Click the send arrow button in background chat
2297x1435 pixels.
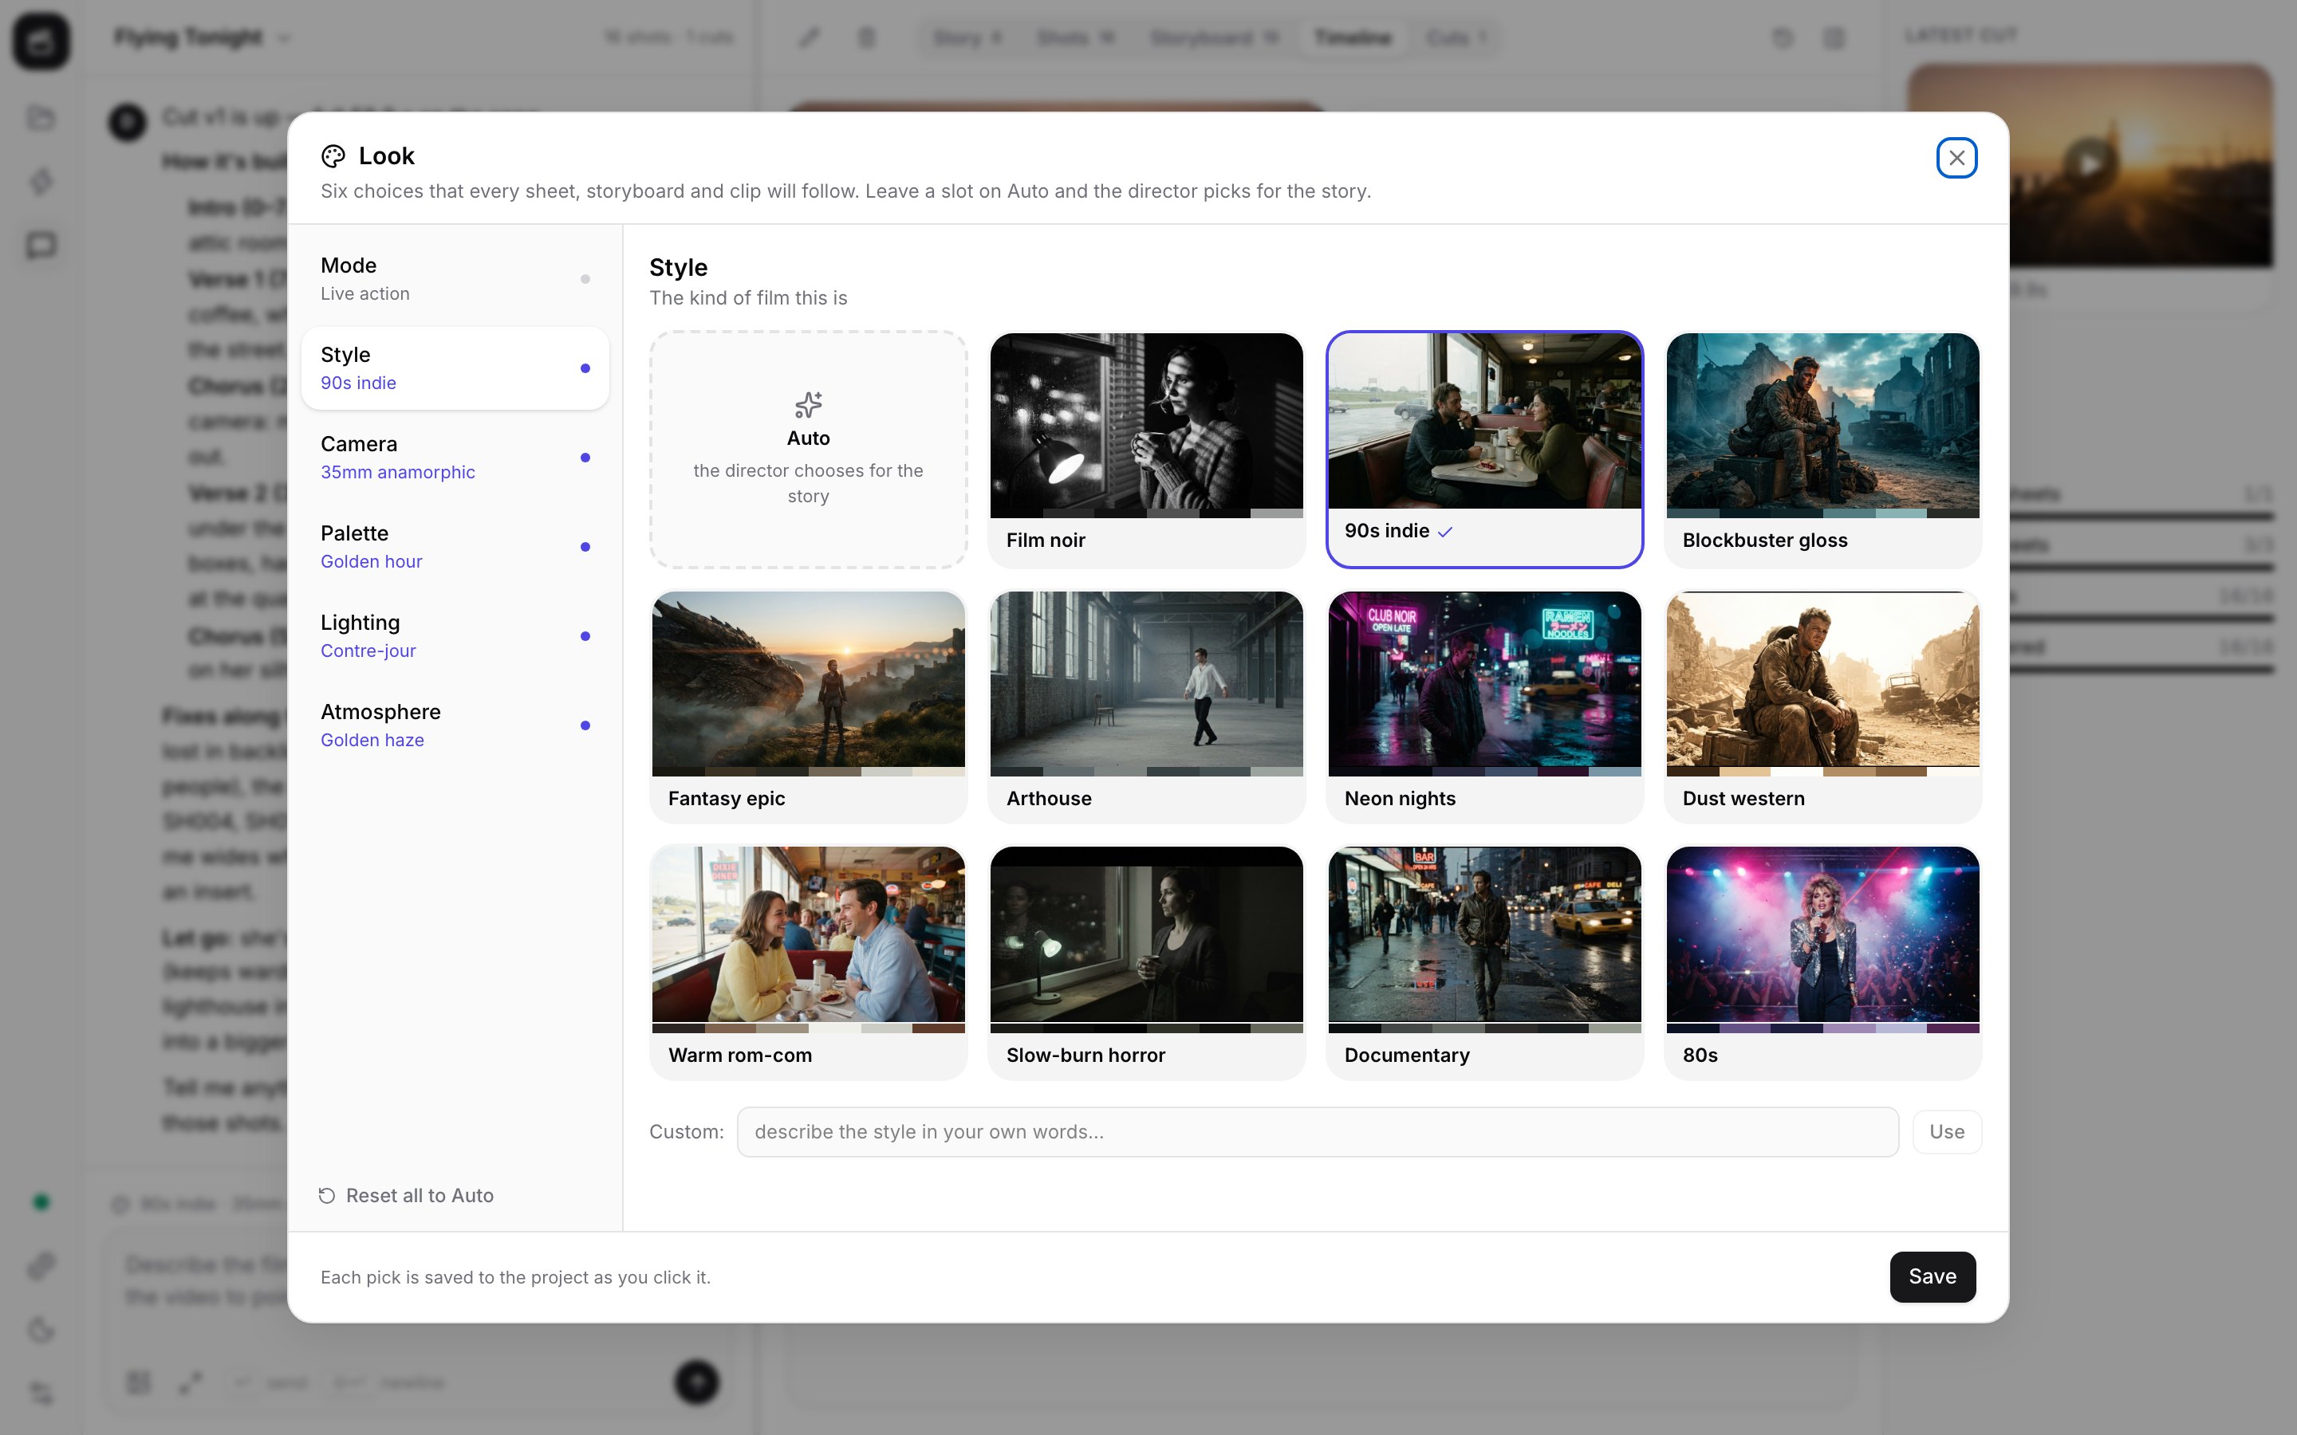[697, 1382]
